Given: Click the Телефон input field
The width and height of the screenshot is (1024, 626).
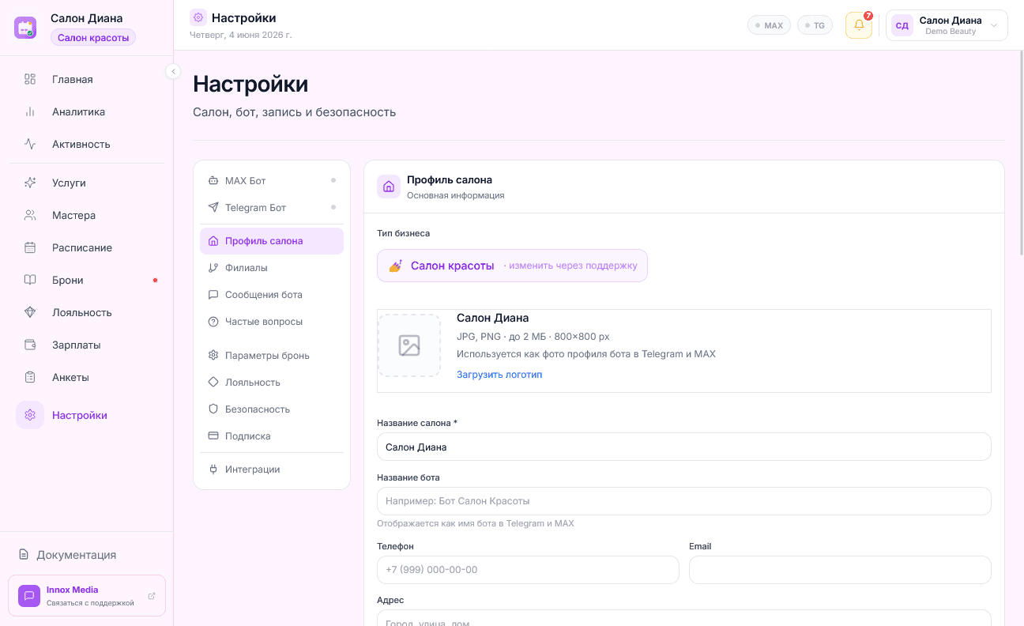Looking at the screenshot, I should 528,570.
